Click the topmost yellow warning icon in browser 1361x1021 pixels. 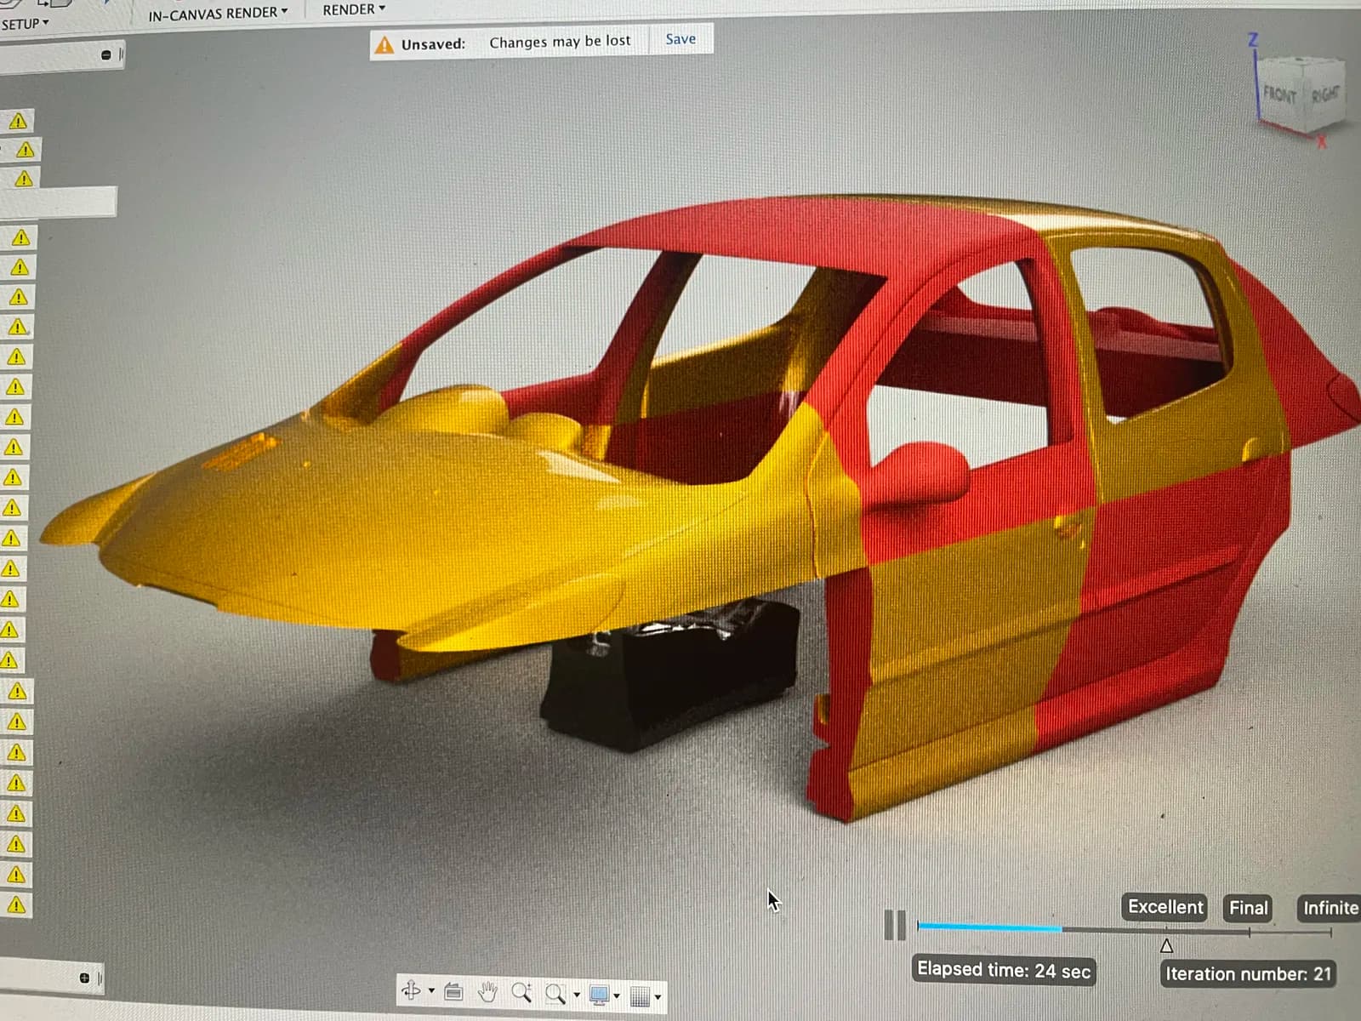(18, 121)
